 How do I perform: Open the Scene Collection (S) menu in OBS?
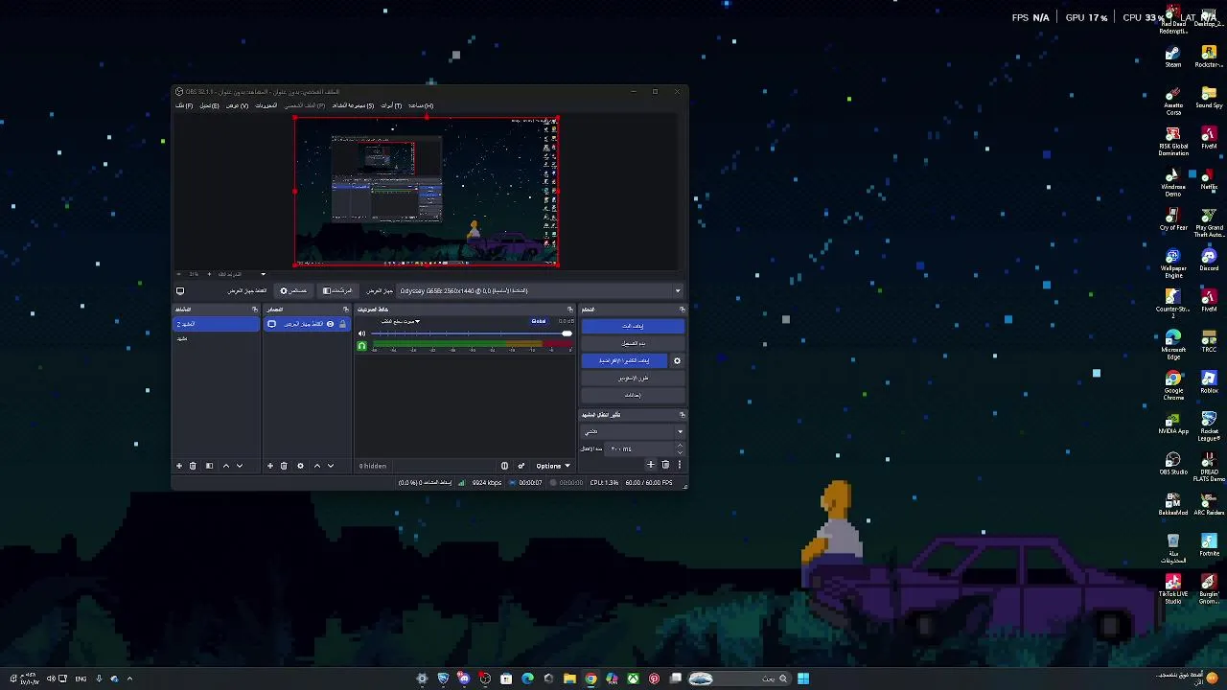tap(353, 105)
